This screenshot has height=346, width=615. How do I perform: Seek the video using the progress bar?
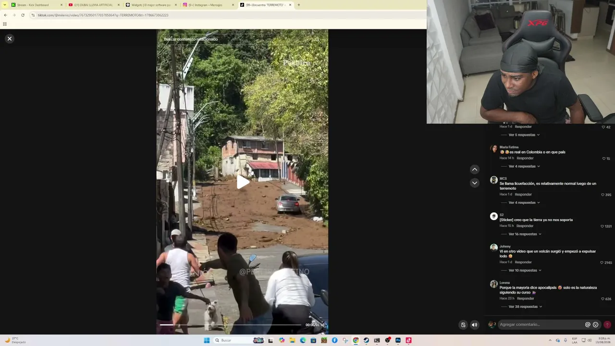(231, 325)
